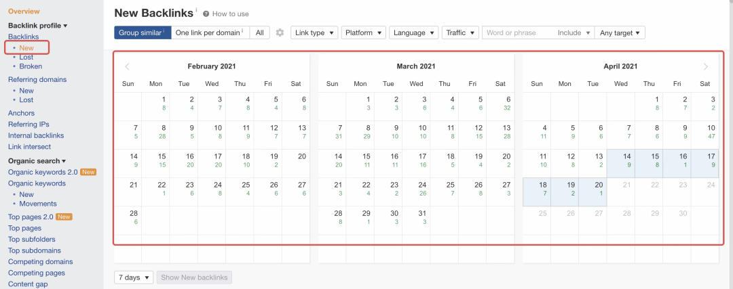
Task: Select New under Referring domains
Action: [26, 91]
